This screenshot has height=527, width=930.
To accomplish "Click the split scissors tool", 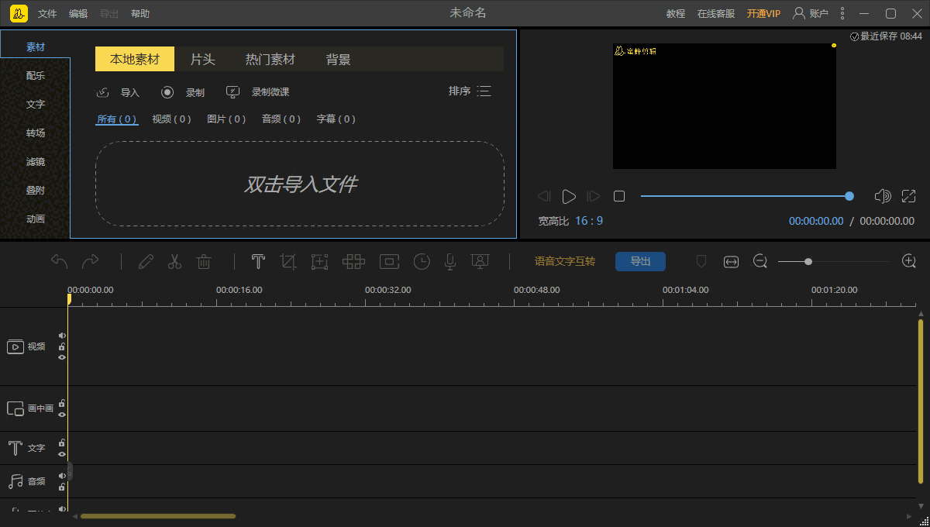I will 174,262.
